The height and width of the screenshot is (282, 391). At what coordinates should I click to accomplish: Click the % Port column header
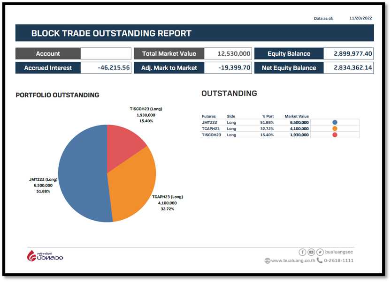point(268,116)
